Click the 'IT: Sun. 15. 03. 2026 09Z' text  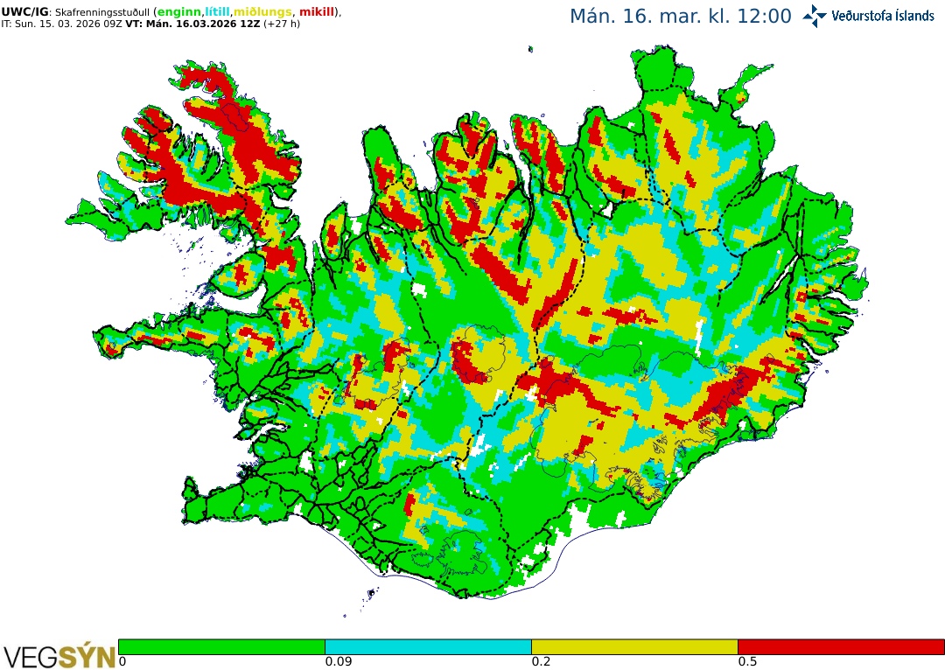(61, 24)
